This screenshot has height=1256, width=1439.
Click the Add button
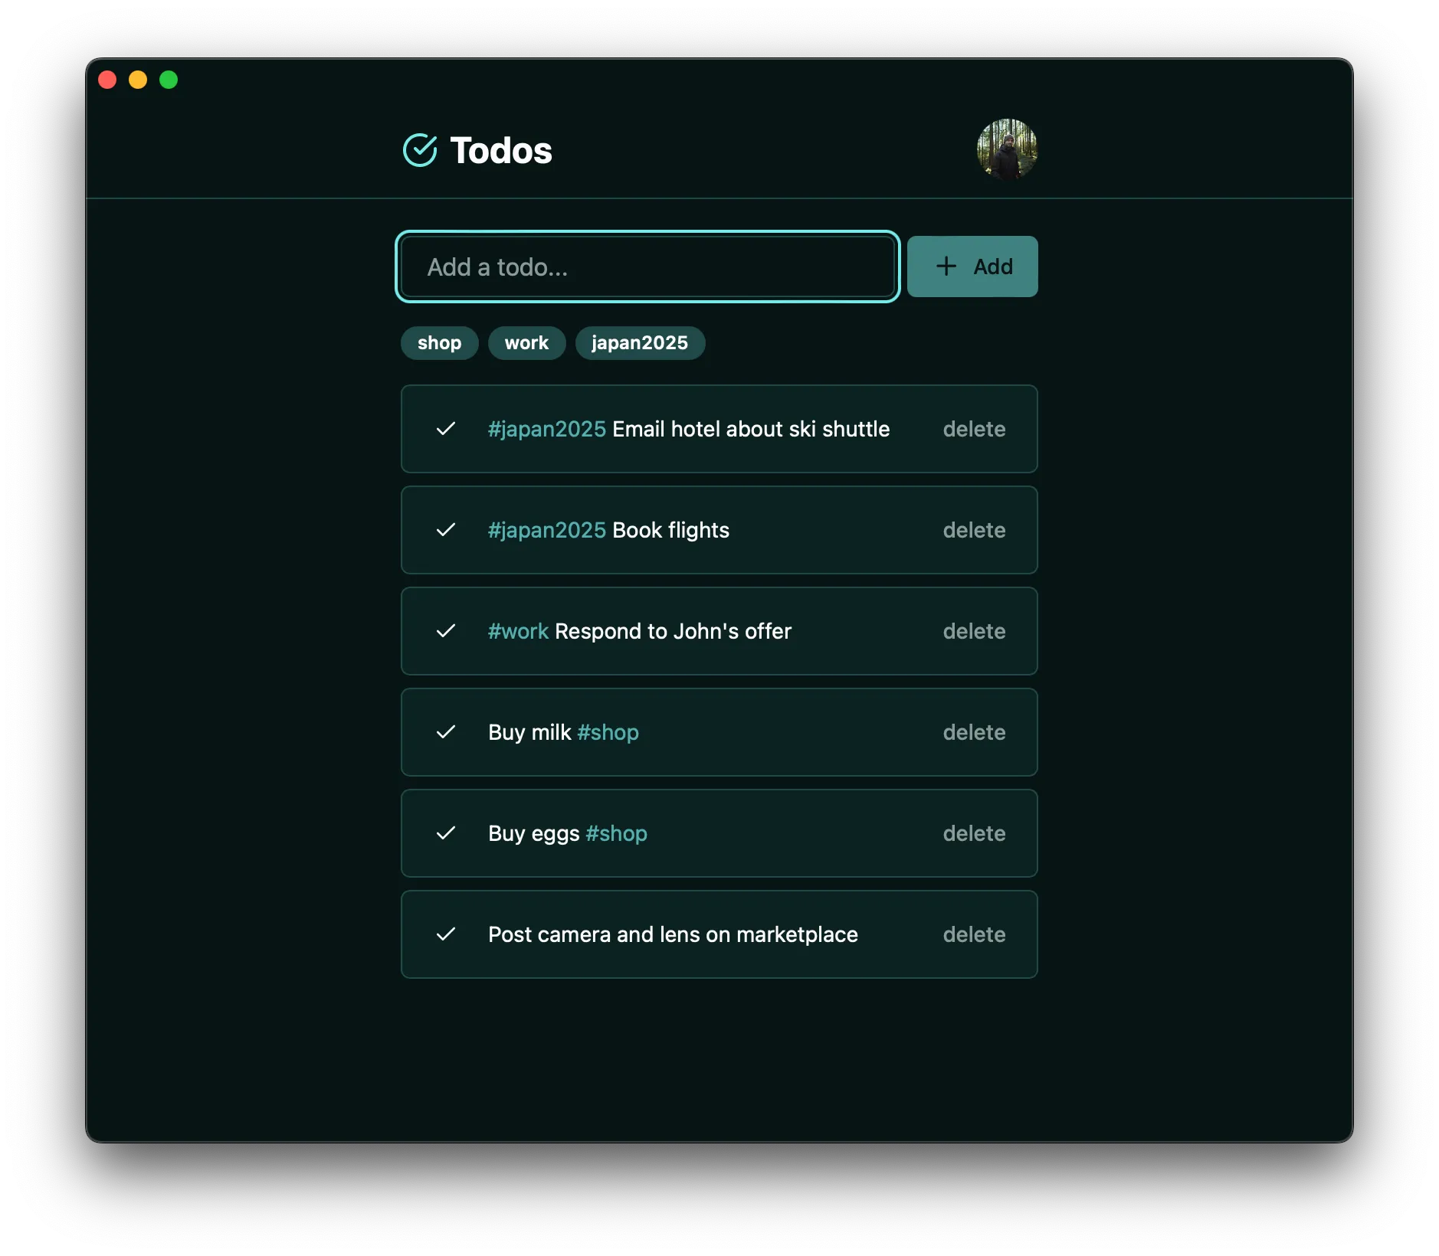coord(972,267)
